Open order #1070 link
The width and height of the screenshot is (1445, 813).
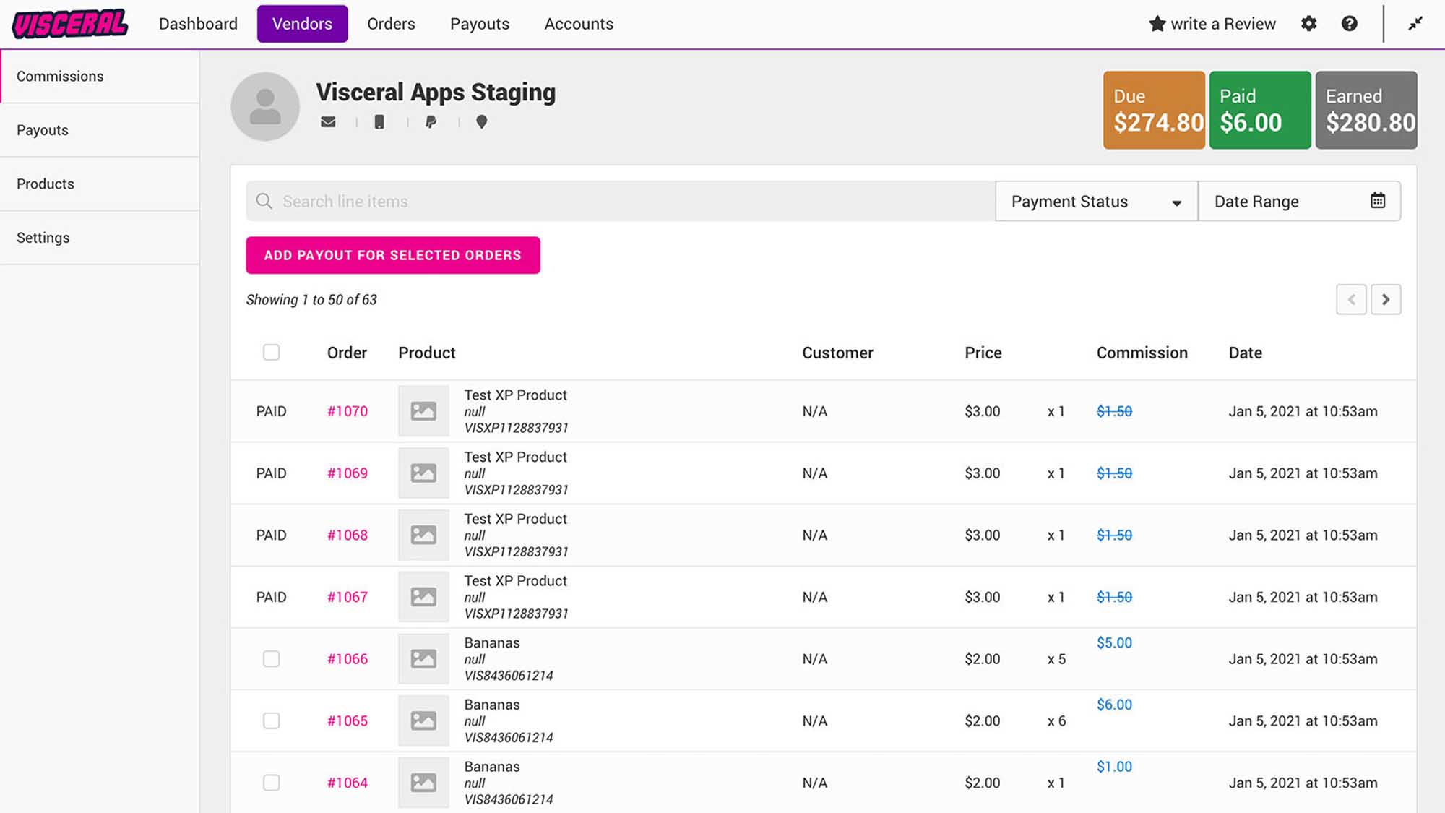[348, 411]
